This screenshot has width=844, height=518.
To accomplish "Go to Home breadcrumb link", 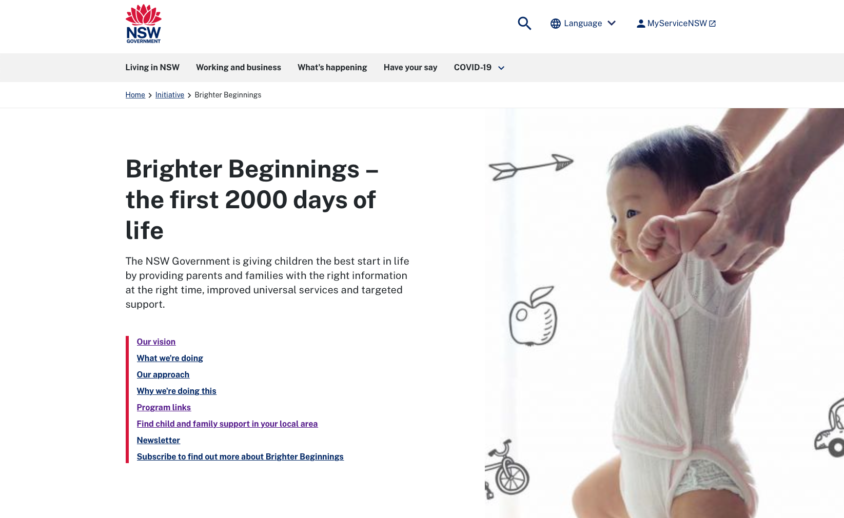I will coord(135,95).
